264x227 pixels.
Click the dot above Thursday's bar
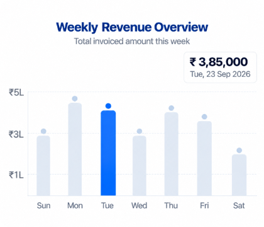[x=172, y=108]
